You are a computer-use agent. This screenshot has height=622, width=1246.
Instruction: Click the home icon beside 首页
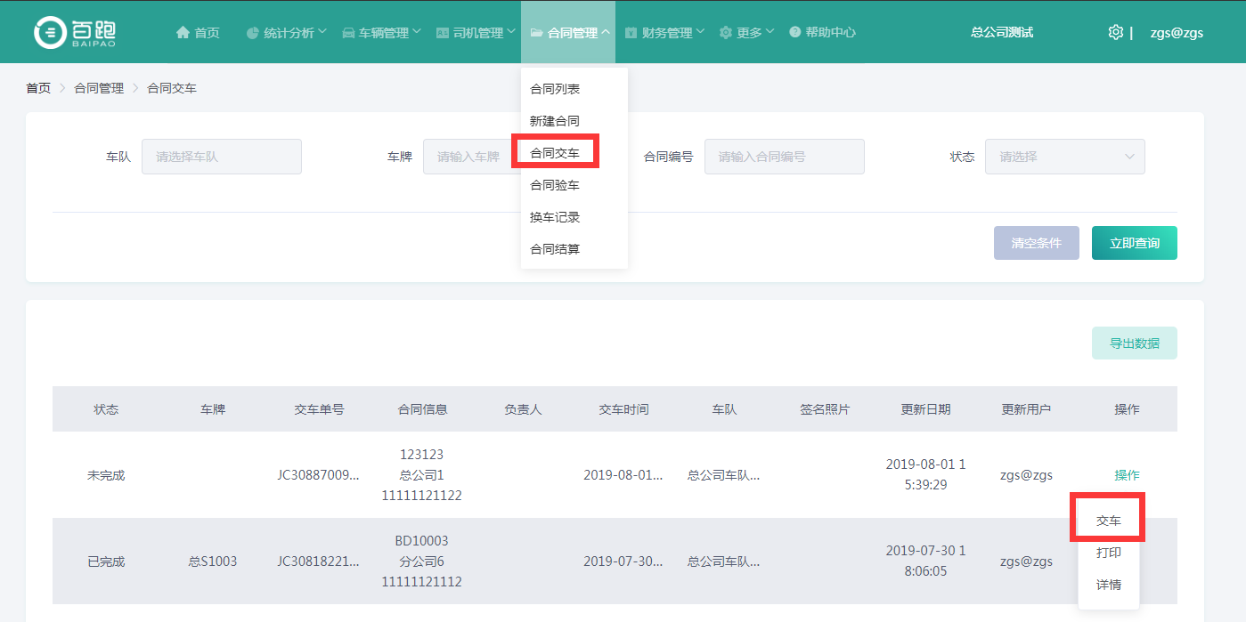pyautogui.click(x=183, y=33)
